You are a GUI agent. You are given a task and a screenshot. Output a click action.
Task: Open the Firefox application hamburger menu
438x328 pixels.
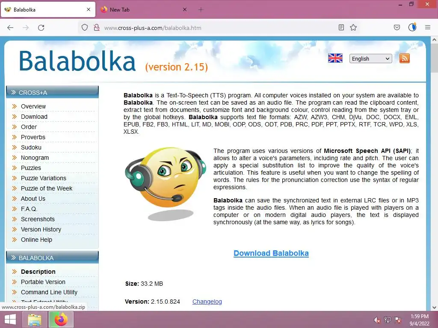pos(428,27)
